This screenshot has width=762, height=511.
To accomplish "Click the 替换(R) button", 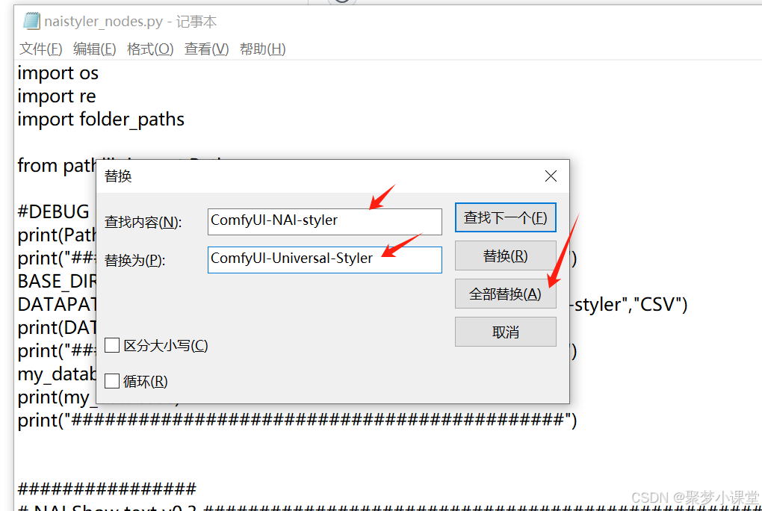I will tap(506, 255).
